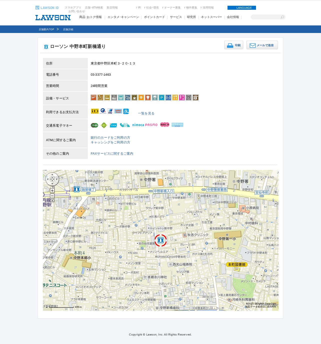The width and height of the screenshot is (321, 344).
Task: Expand the map zoom level dropdown arrow
Action: (52, 200)
